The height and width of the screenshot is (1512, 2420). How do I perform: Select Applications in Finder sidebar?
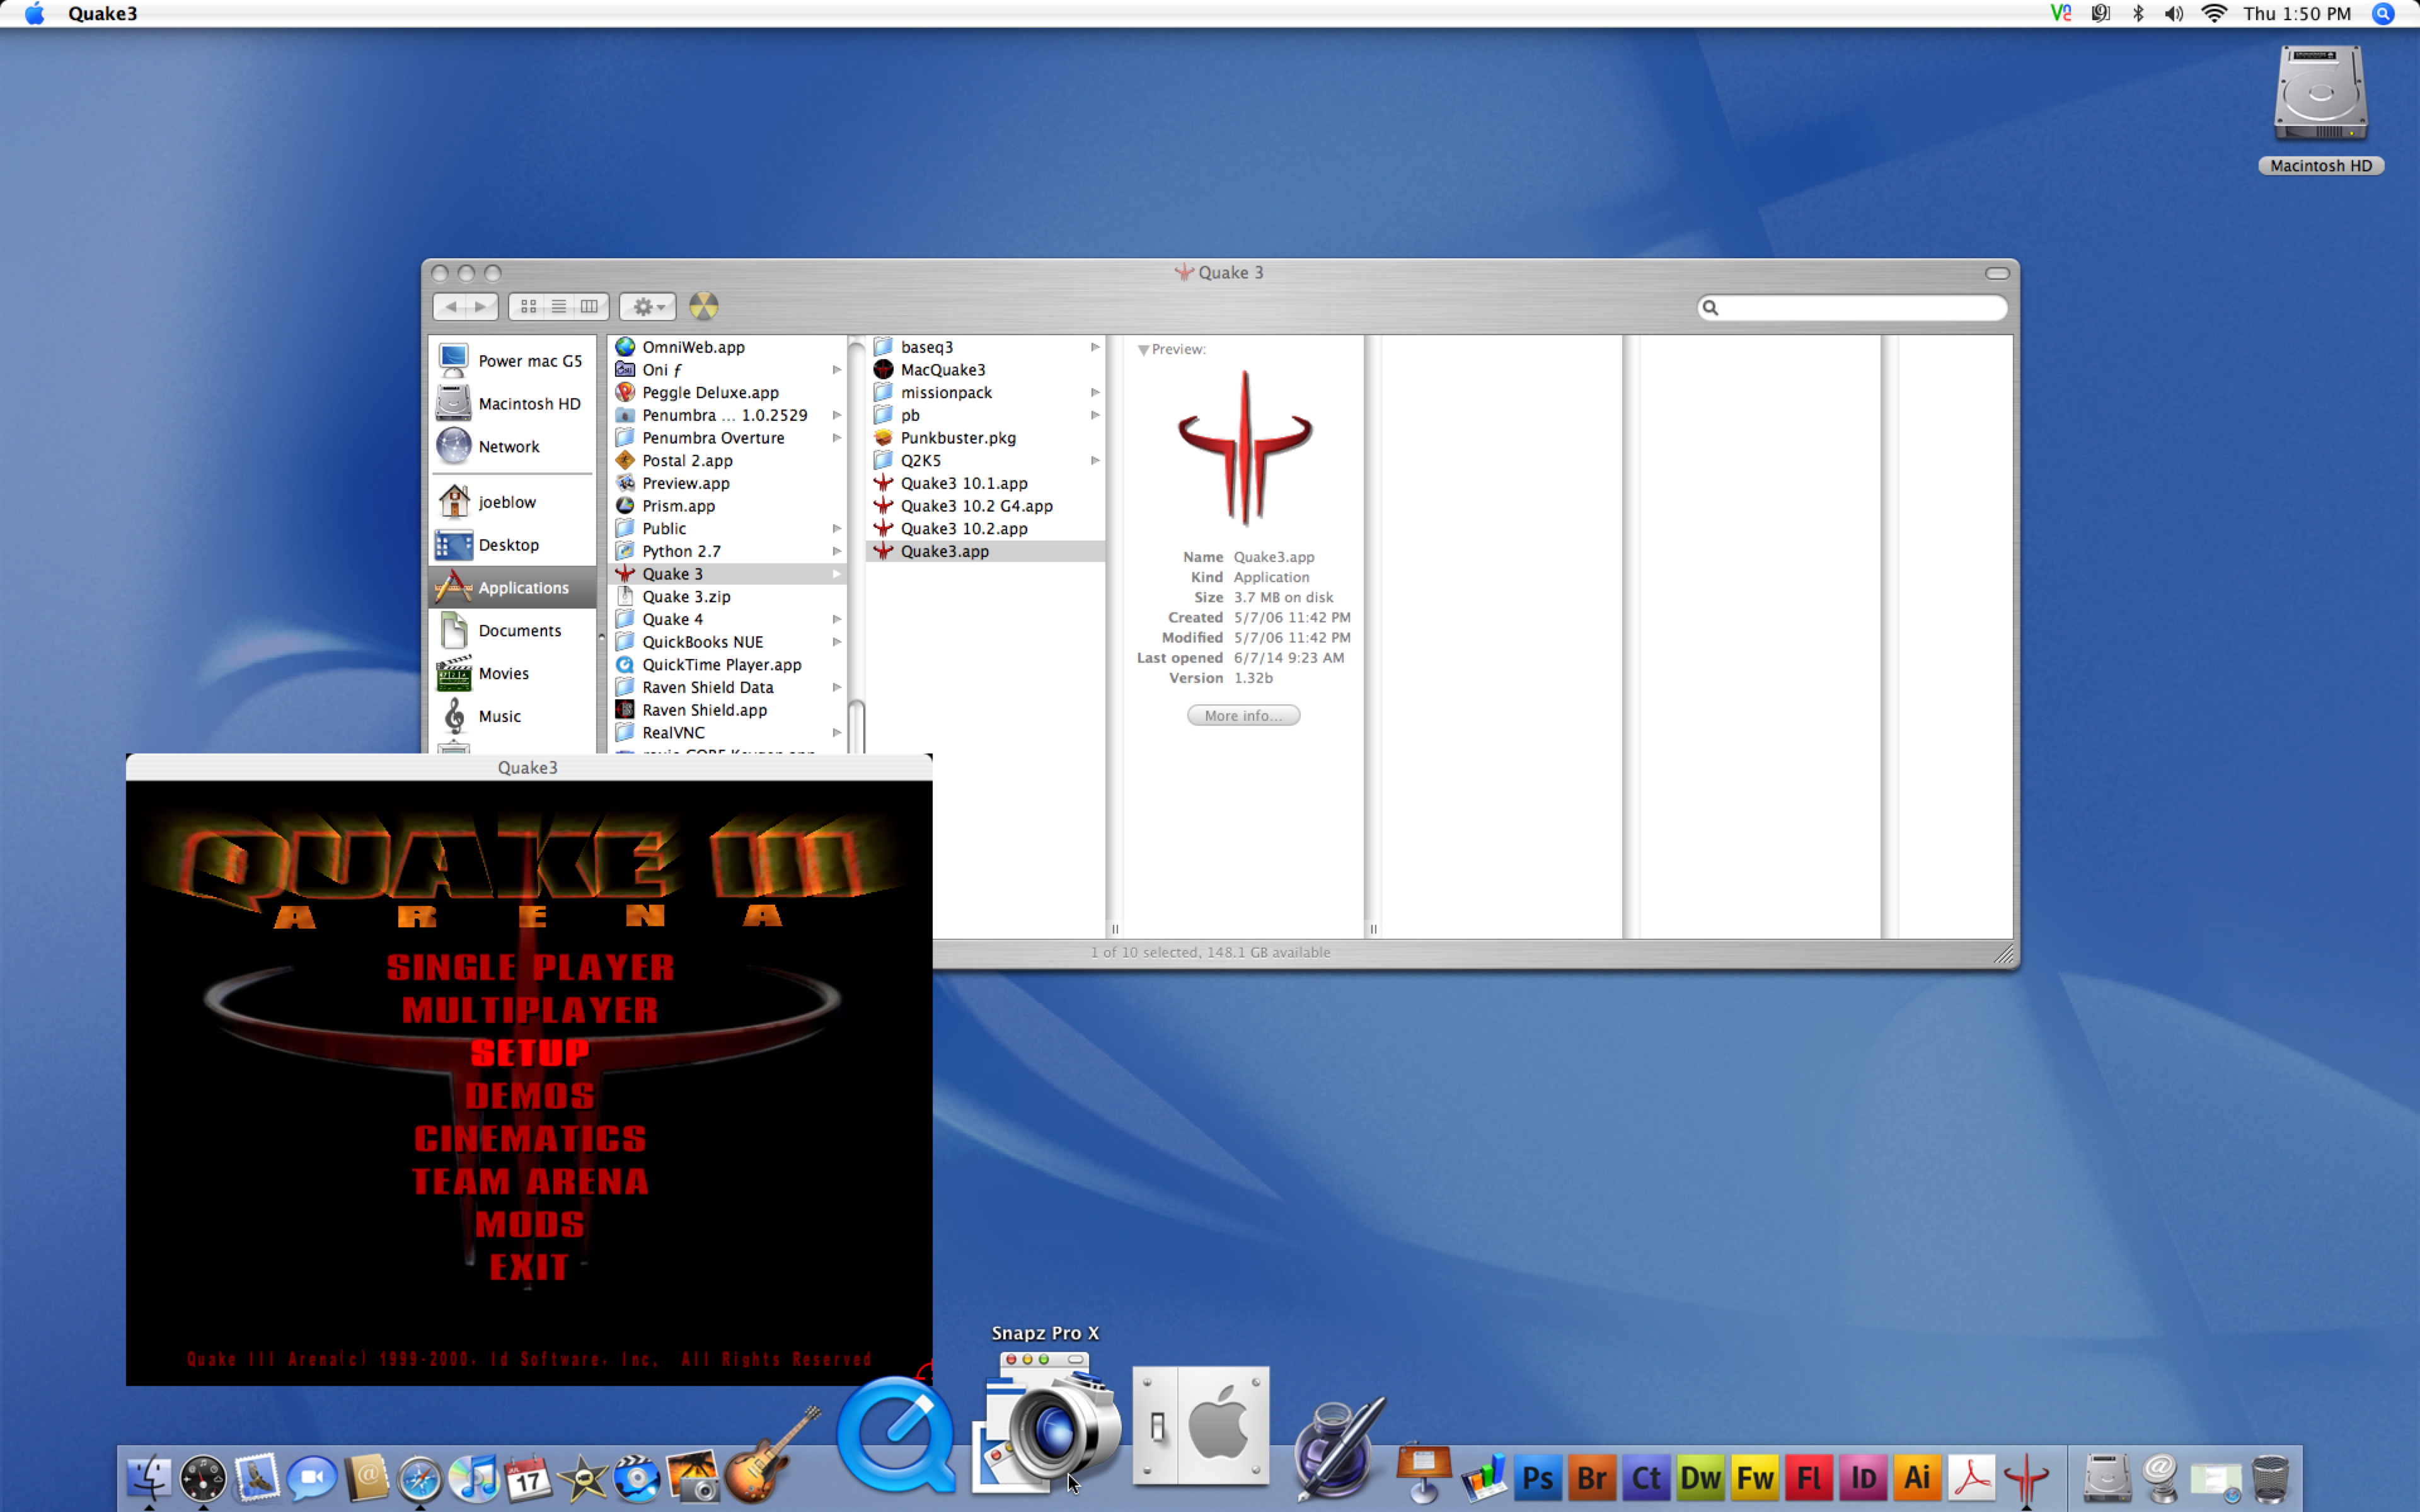[512, 587]
